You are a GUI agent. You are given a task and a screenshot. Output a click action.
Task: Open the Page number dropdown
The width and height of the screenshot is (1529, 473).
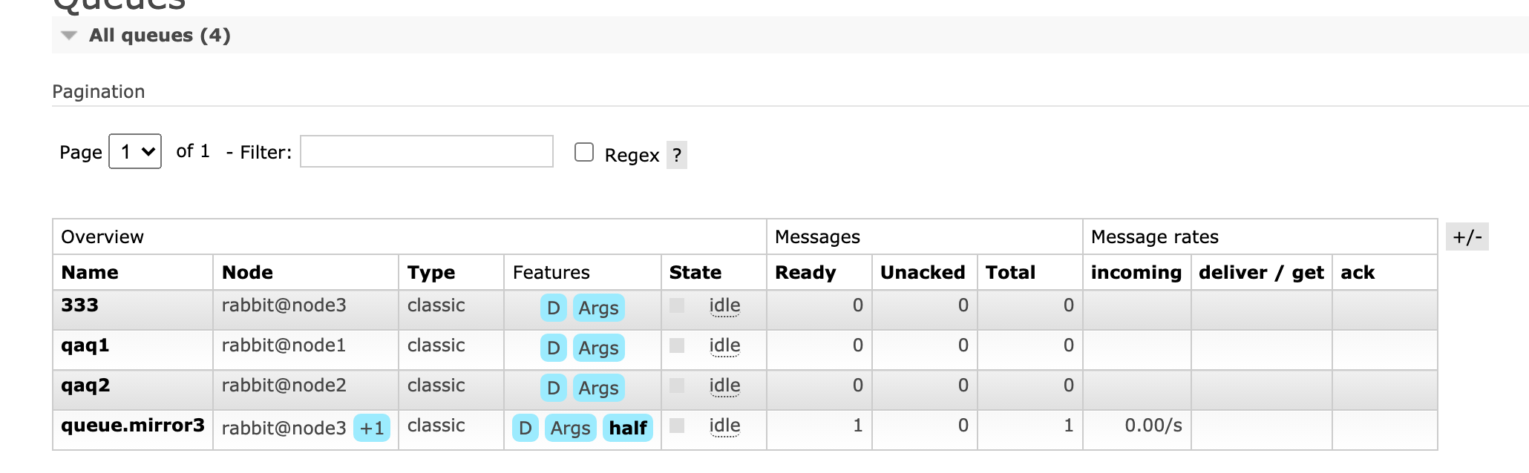tap(135, 151)
